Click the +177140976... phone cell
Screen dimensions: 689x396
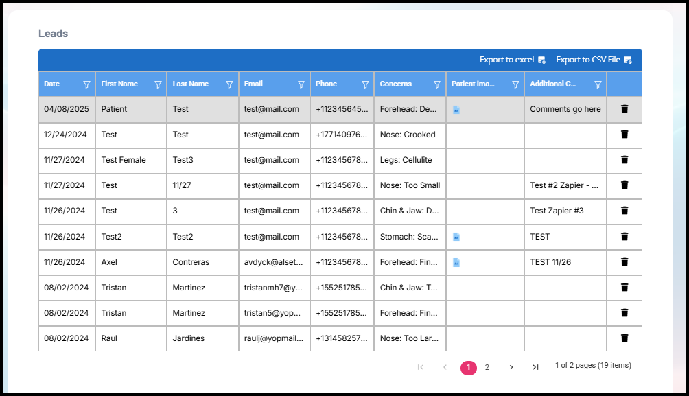pos(342,135)
